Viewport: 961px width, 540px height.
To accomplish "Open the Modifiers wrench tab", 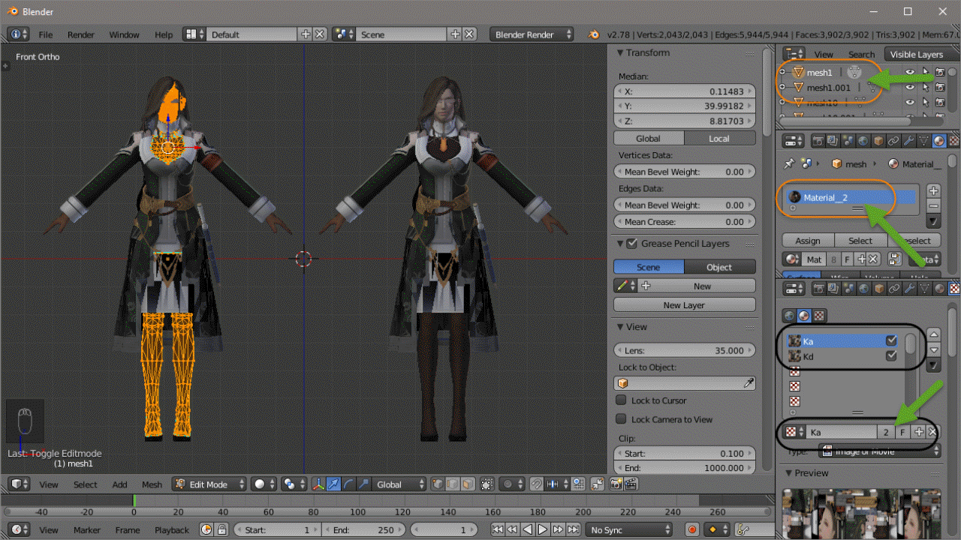I will point(909,141).
